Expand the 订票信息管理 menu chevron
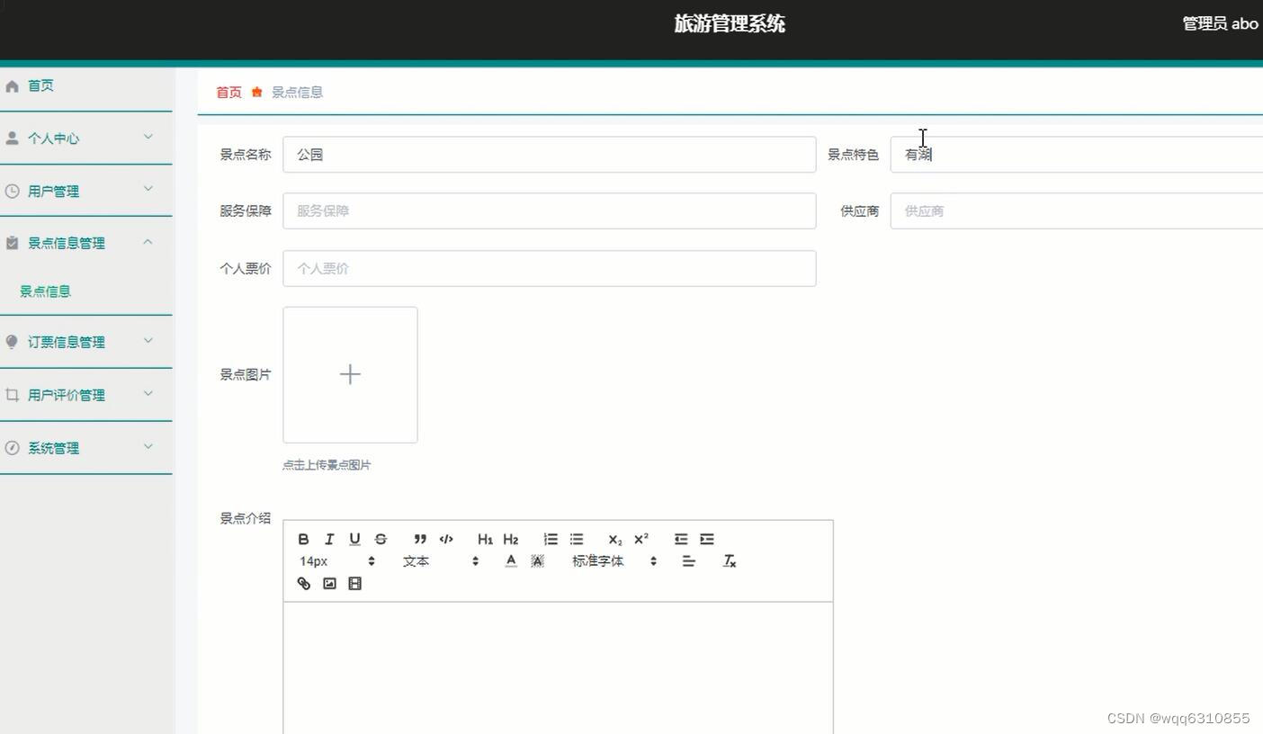The width and height of the screenshot is (1263, 734). [148, 340]
